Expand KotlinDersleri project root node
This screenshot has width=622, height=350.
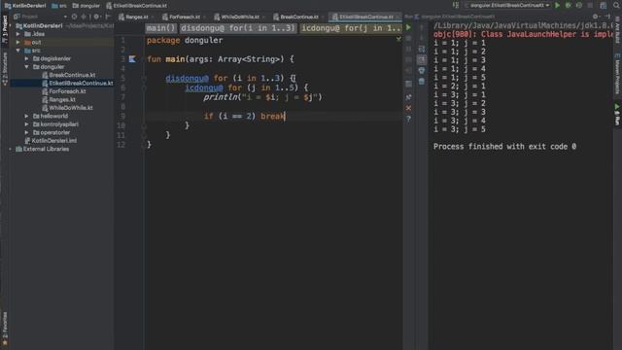(x=12, y=26)
